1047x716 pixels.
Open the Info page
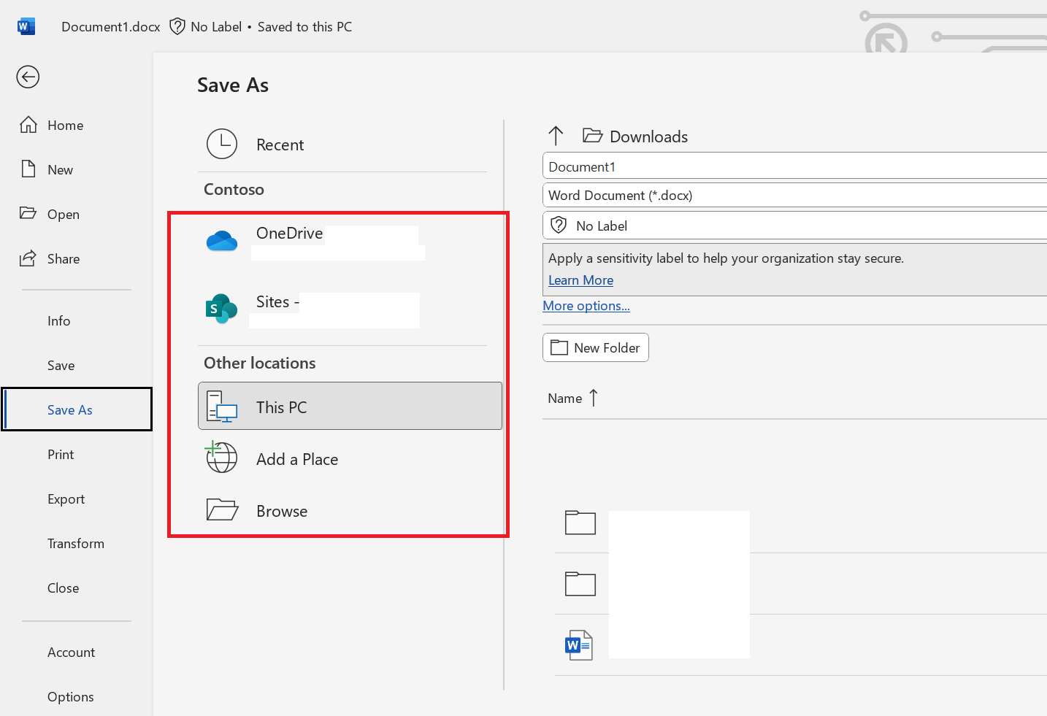coord(59,321)
